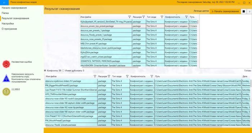The height and width of the screenshot is (133, 252).
Task: Filter lower table by Расширение column
Action: click(x=109, y=76)
